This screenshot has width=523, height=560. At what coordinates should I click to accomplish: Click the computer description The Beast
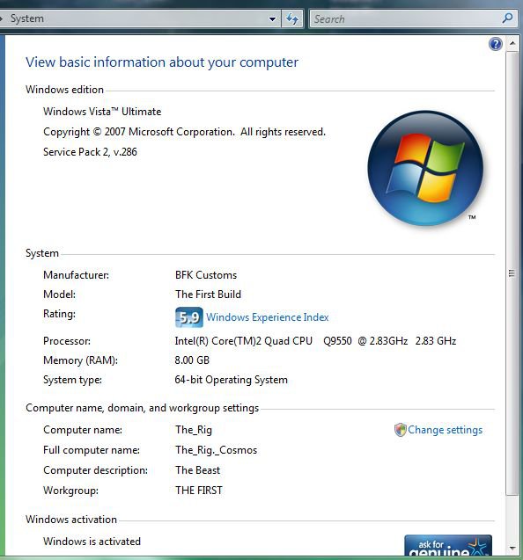(x=198, y=470)
